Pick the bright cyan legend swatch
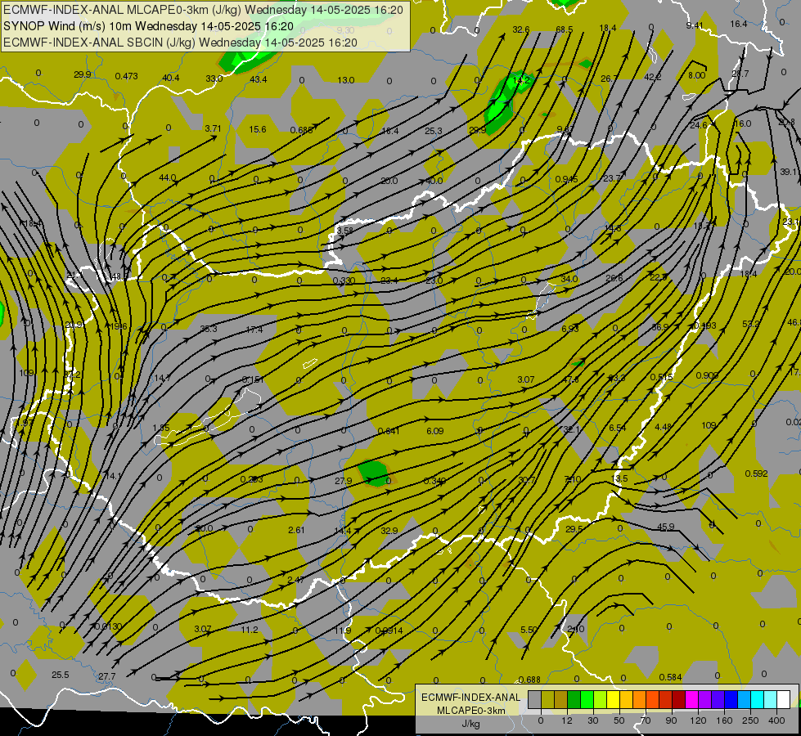Screen dimensions: 801x736 coord(757,700)
